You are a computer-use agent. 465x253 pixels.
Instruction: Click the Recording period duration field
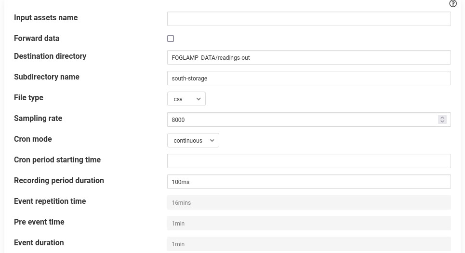tap(309, 182)
